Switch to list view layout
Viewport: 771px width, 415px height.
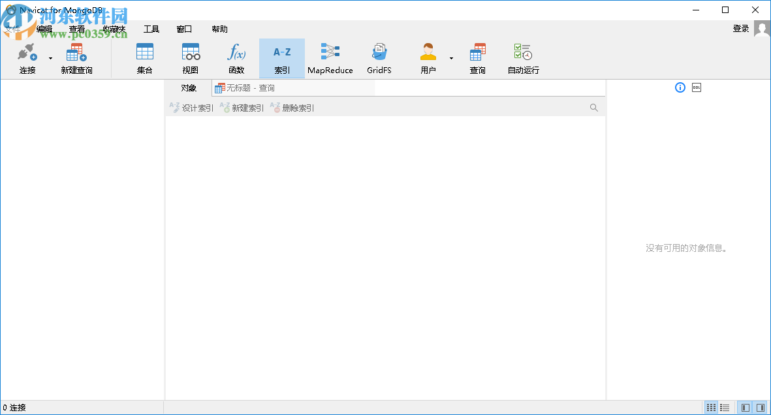725,408
